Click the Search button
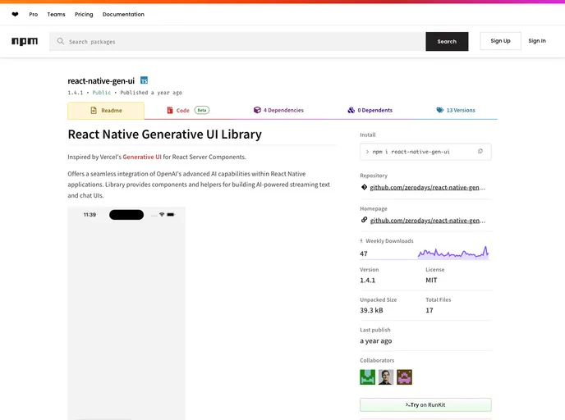This screenshot has width=565, height=420. [447, 41]
